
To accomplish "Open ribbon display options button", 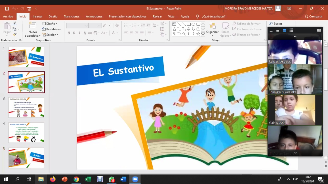I will pyautogui.click(x=289, y=8).
